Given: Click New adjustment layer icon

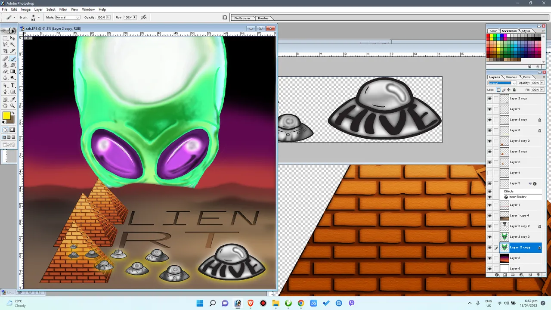Looking at the screenshot, I should (522, 275).
